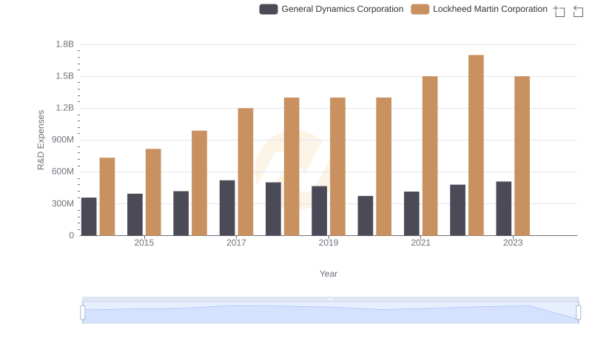
Task: Click the 2022 Lockheed Martin bar
Action: tap(476, 145)
